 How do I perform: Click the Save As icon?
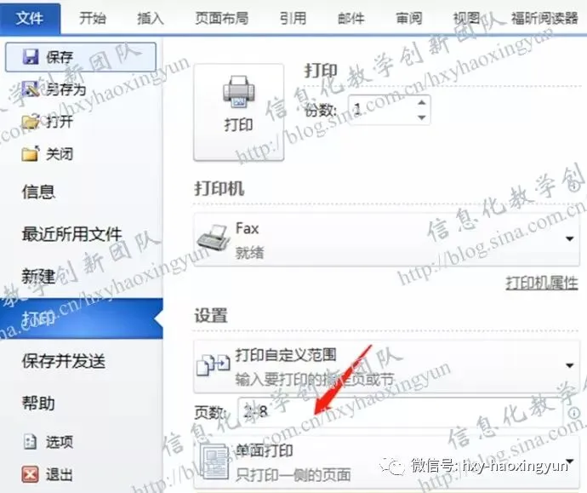(31, 89)
